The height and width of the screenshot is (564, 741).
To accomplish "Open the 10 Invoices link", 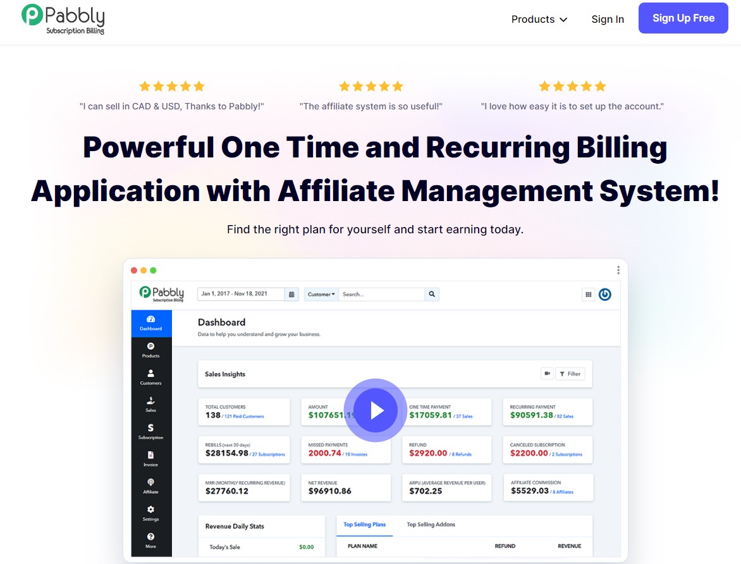I will click(x=356, y=455).
